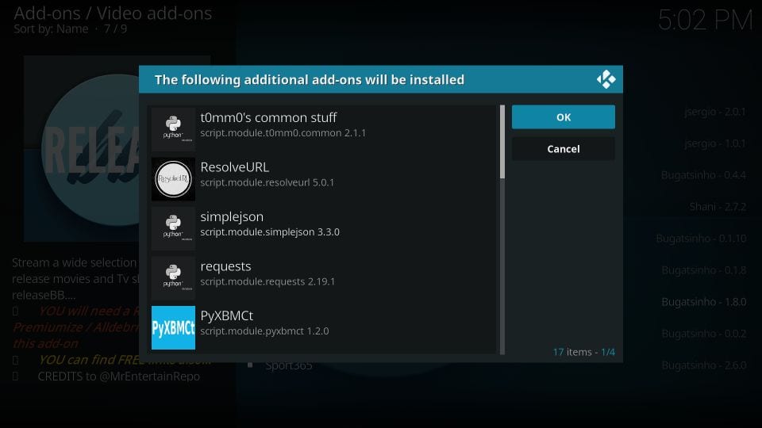Click Add-ons / Video add-ons heading in background

coord(113,13)
